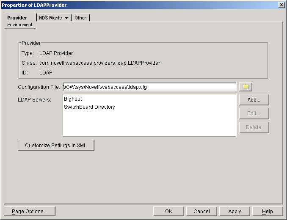This screenshot has width=287, height=220.
Task: Click the class name com.novell.webaccess.providers.ldap.LDAPProvider
Action: click(x=100, y=63)
